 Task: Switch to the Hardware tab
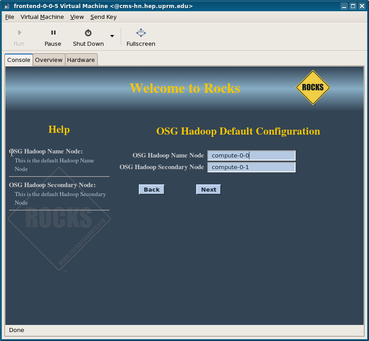click(81, 60)
